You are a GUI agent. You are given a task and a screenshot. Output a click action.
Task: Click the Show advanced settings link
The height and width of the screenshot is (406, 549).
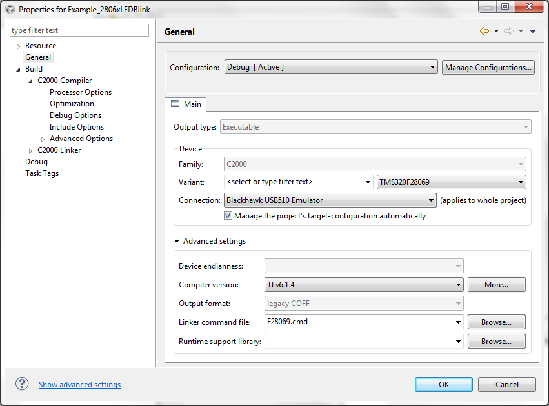point(79,385)
